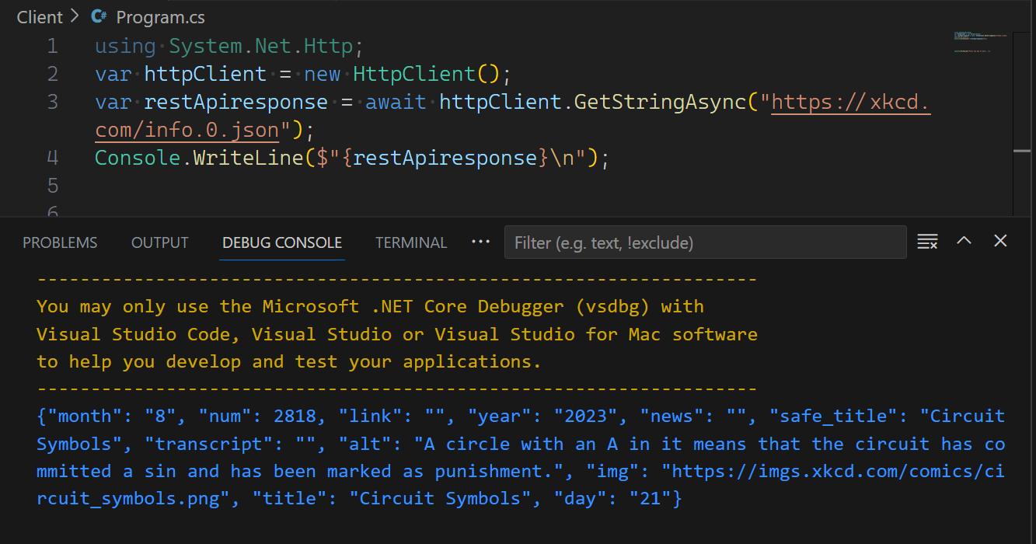Open the panel's more views ellipsis
This screenshot has width=1036, height=544.
click(x=480, y=242)
